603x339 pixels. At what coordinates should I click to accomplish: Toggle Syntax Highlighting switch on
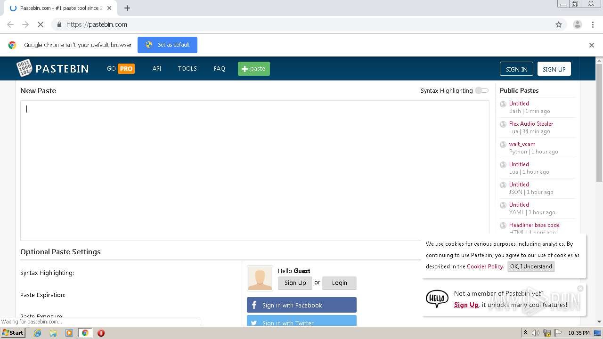click(481, 90)
